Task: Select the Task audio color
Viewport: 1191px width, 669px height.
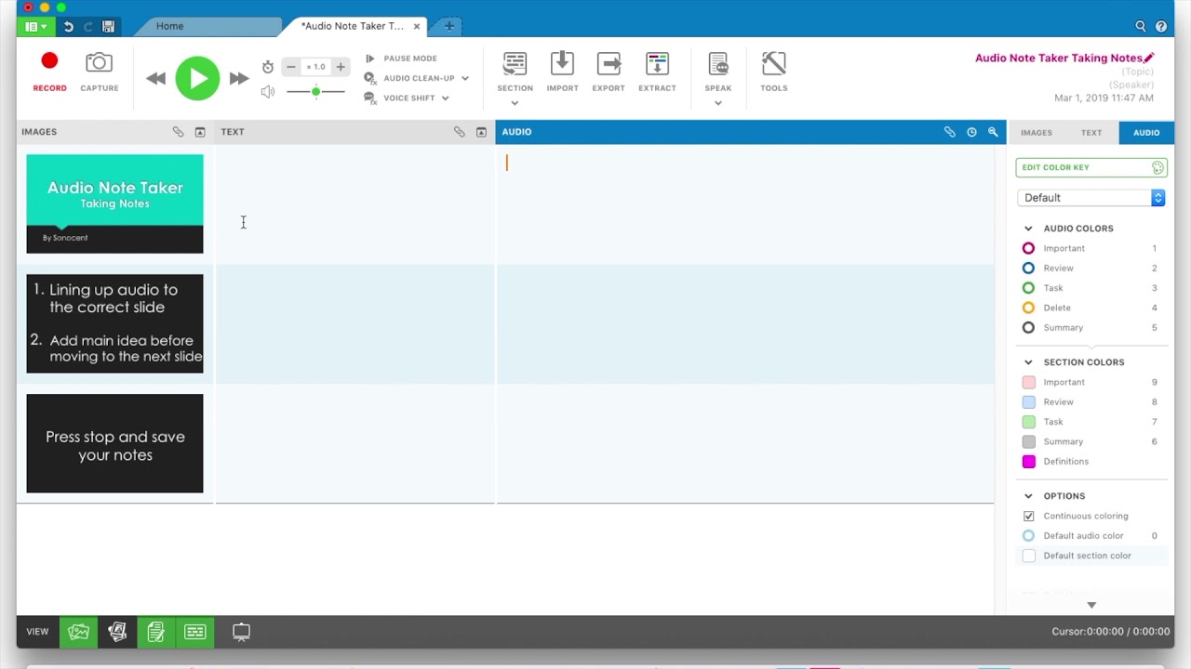Action: 1028,288
